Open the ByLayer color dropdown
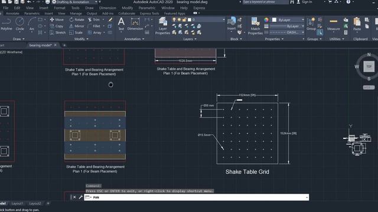The image size is (378, 212). point(303,20)
